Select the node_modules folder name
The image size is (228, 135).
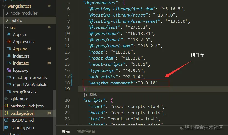24,13
